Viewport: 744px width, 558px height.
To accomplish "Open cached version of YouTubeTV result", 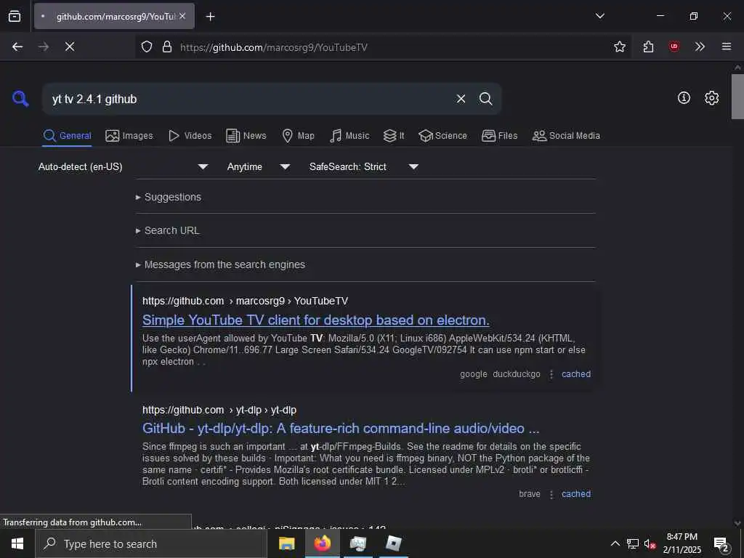I will click(576, 374).
